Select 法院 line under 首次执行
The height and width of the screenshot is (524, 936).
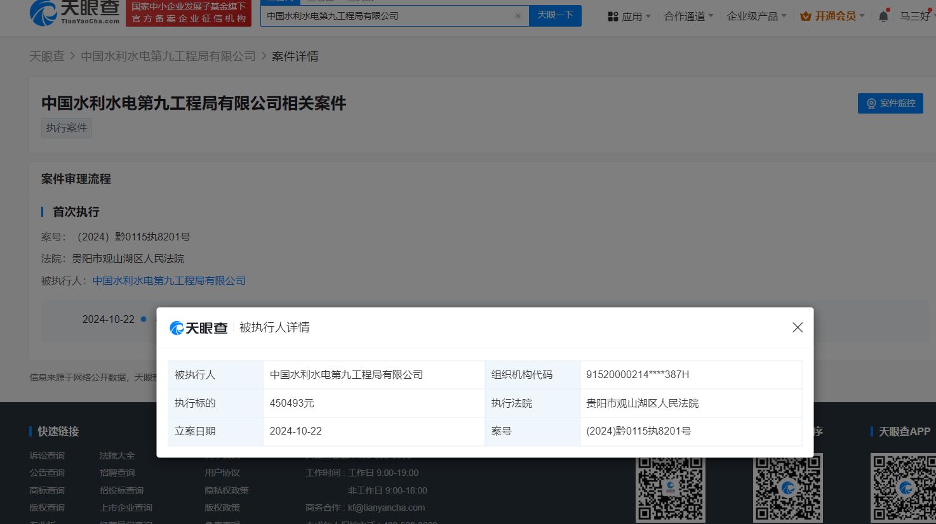[112, 259]
